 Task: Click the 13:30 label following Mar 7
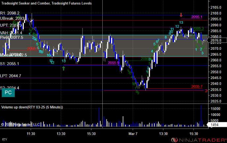[163, 134]
